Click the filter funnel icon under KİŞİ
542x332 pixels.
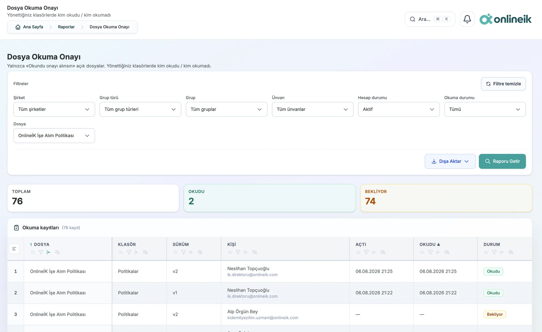point(238,252)
